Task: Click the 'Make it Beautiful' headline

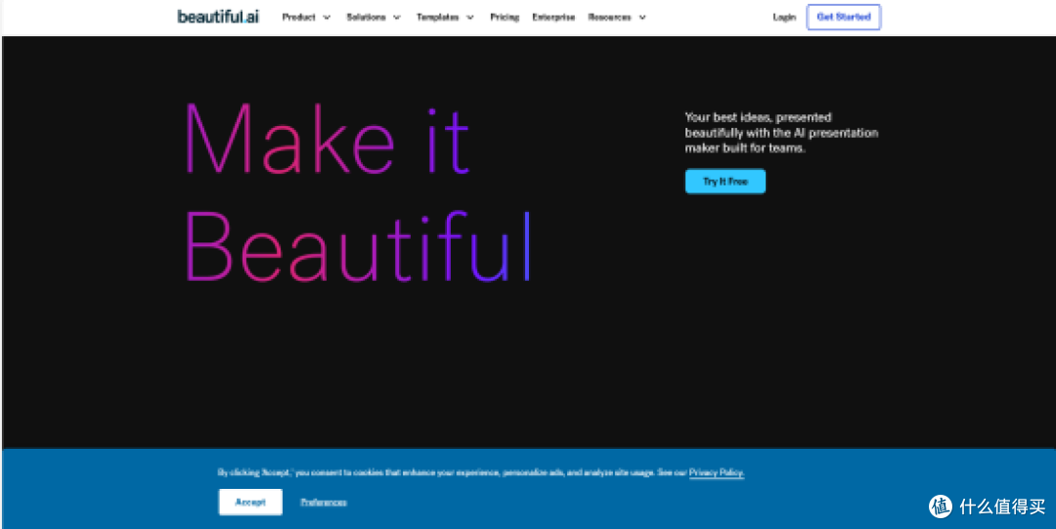Action: point(358,193)
